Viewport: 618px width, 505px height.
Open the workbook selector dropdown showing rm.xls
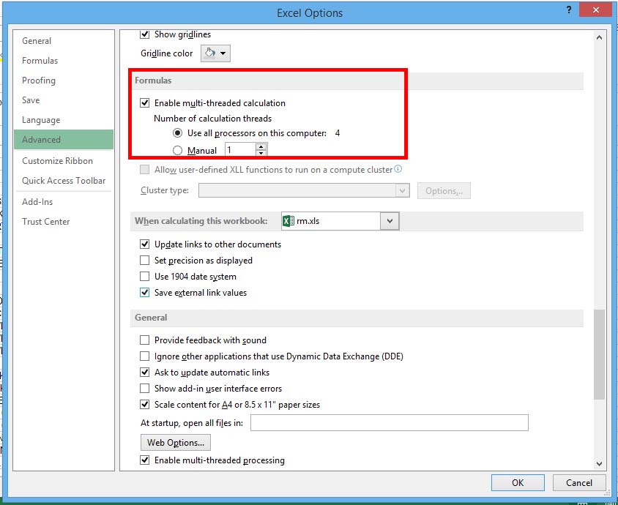coord(389,221)
